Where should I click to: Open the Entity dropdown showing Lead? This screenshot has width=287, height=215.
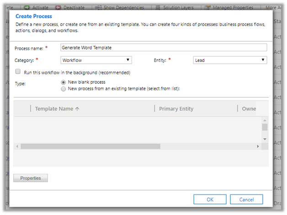(230, 60)
